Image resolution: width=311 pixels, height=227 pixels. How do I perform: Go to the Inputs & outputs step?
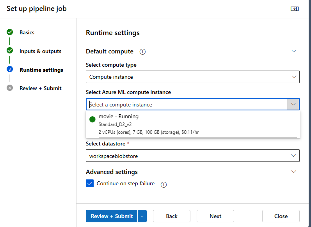pos(40,51)
